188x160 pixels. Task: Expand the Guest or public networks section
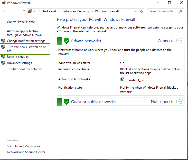[x=181, y=101]
